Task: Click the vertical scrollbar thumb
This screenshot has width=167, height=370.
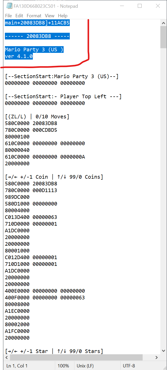Action: (163, 37)
